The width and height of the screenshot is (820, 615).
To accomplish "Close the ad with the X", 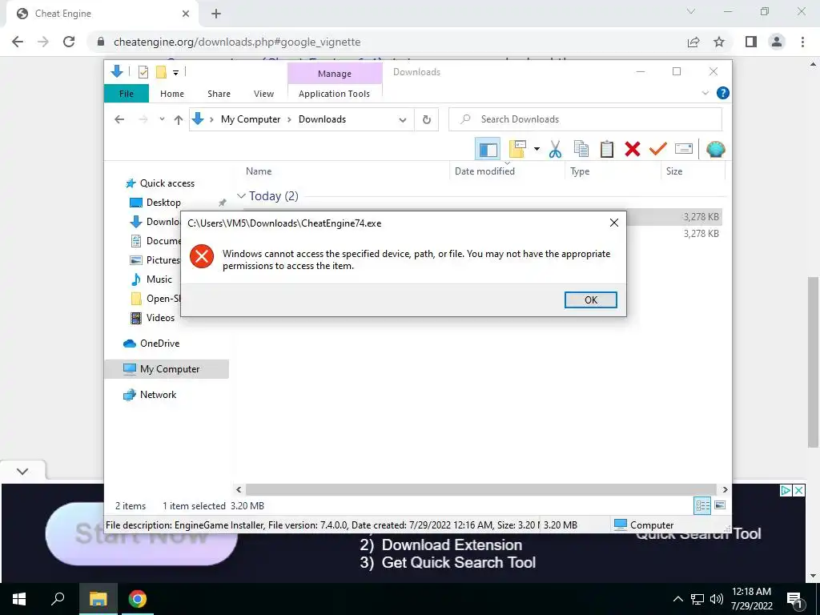I will (798, 490).
